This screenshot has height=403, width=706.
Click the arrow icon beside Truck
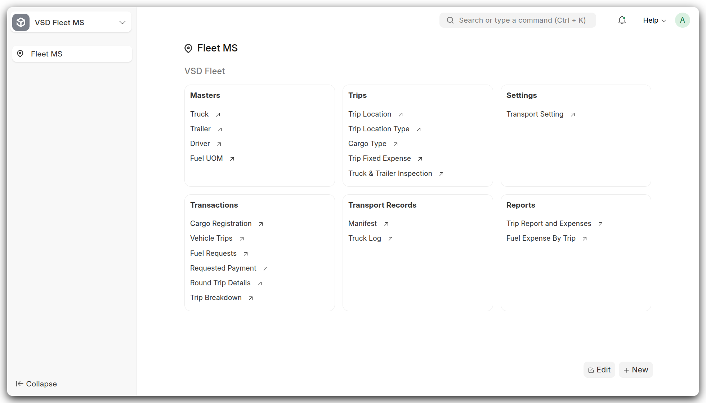click(x=218, y=115)
